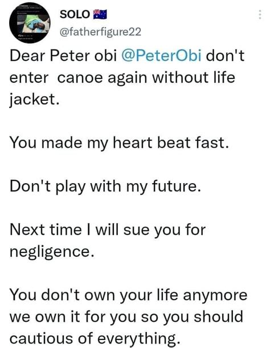Click the word 'future.' in the tweet
This screenshot has width=270, height=348.
(177, 186)
